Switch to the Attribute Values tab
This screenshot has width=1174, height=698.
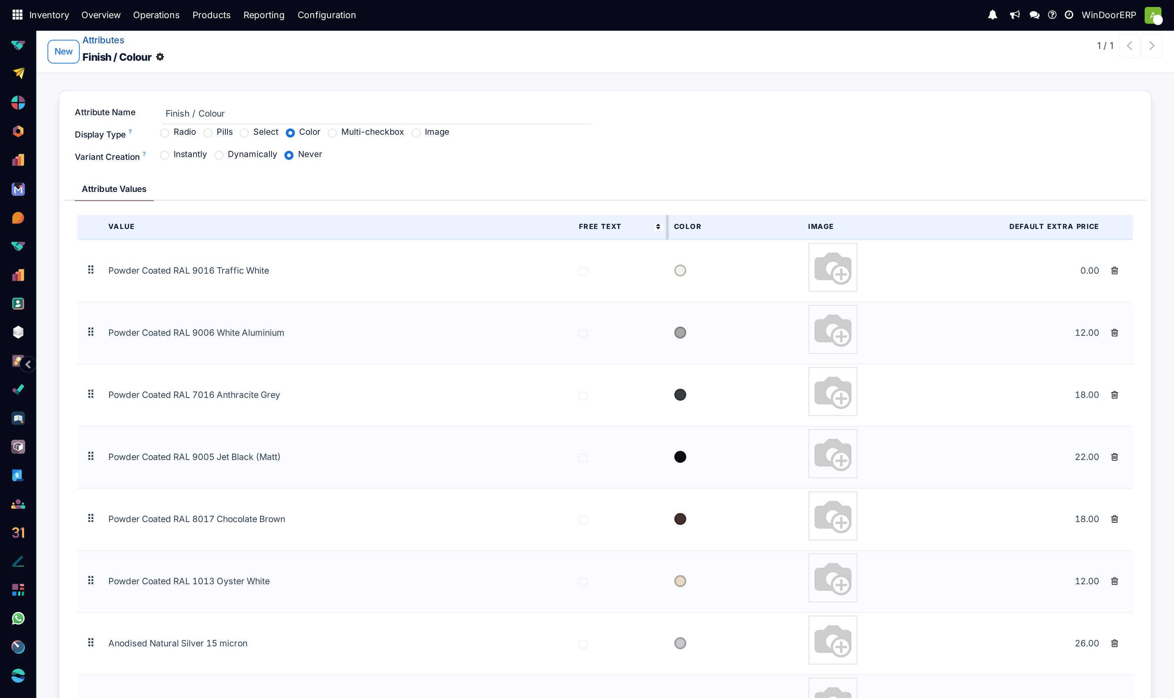(114, 189)
